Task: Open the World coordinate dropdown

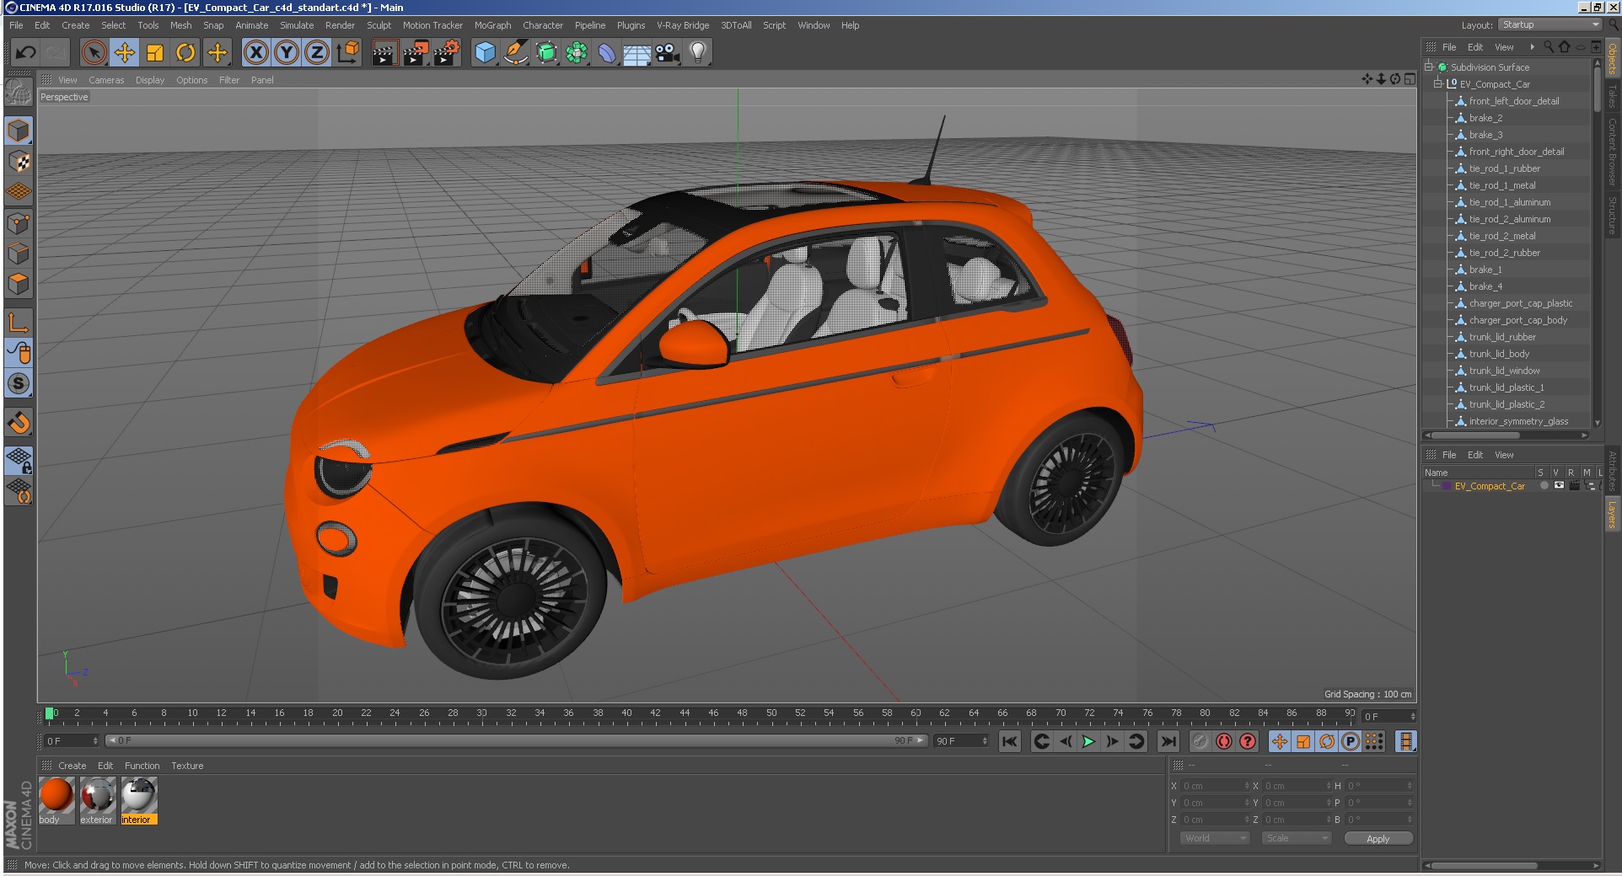Action: 1214,838
